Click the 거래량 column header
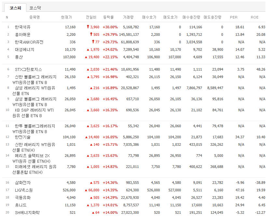This screenshot has height=219, width=270. tap(128, 17)
